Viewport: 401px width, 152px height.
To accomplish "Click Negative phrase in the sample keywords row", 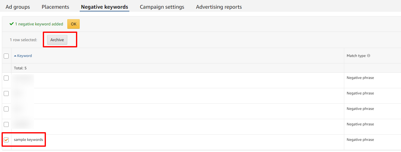I will coord(360,140).
